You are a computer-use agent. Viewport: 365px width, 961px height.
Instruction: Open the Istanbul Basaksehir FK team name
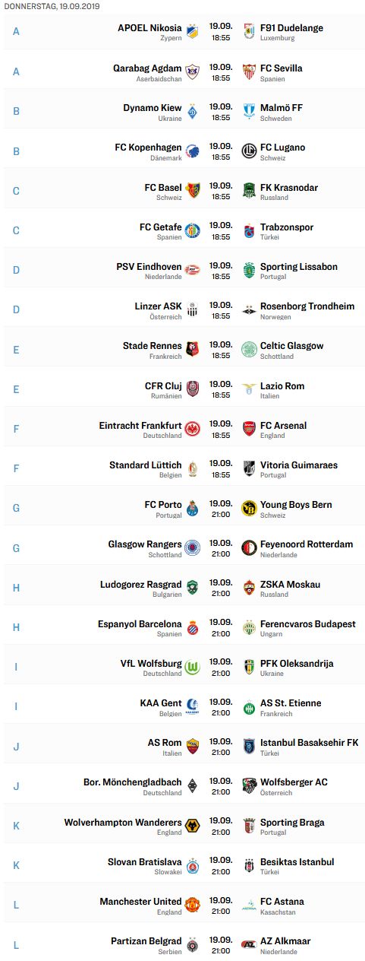point(310,742)
